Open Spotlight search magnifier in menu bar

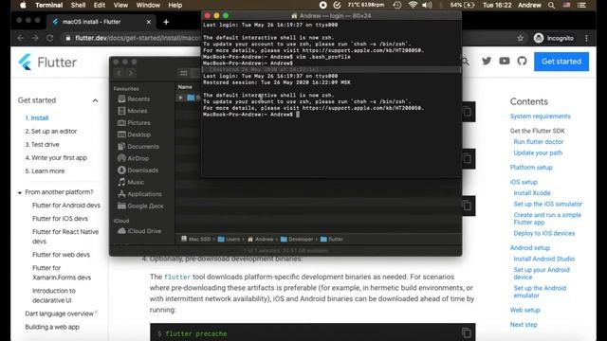(x=551, y=5)
